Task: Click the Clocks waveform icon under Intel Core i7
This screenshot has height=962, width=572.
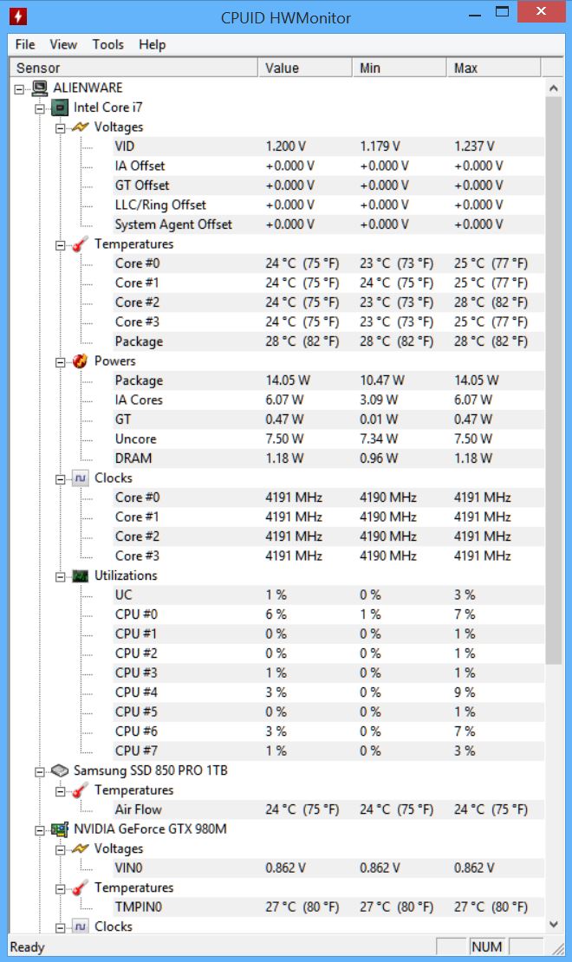Action: tap(81, 478)
